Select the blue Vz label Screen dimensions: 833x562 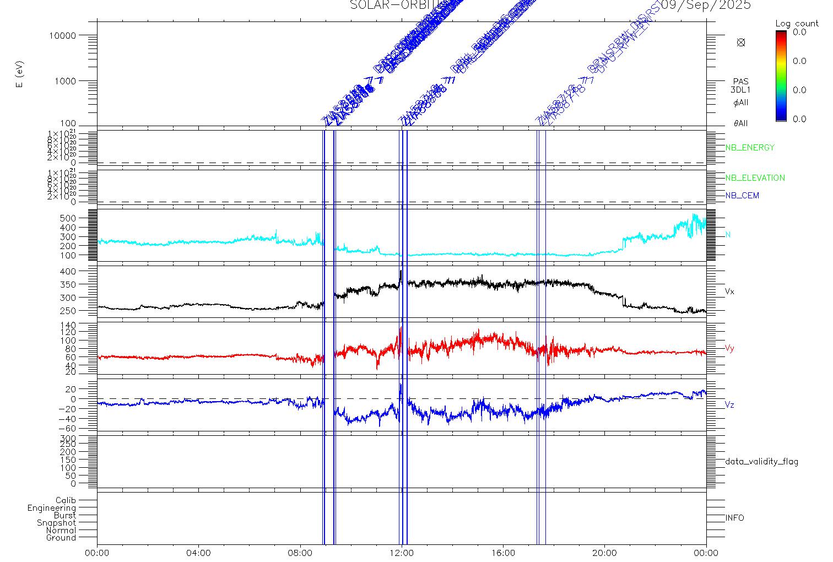729,405
